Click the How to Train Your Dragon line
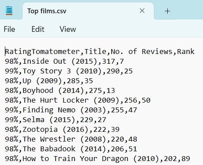This screenshot has height=165, width=203. point(98,159)
